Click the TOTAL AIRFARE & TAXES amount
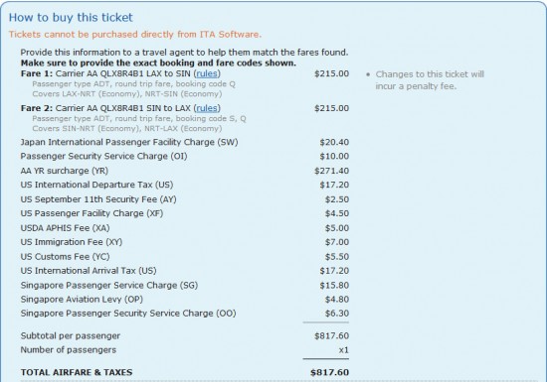This screenshot has width=547, height=382. click(x=329, y=372)
